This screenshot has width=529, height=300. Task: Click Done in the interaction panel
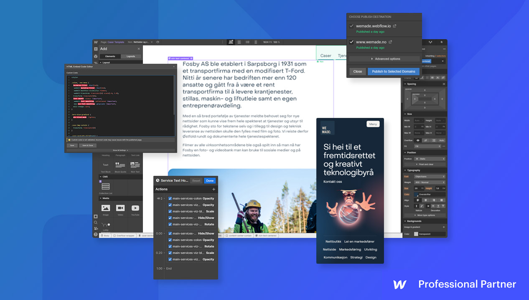click(x=210, y=180)
